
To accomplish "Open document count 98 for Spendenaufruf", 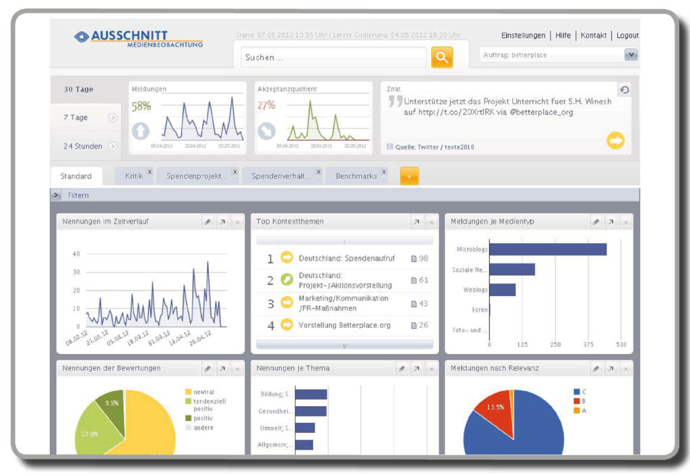I will (419, 259).
